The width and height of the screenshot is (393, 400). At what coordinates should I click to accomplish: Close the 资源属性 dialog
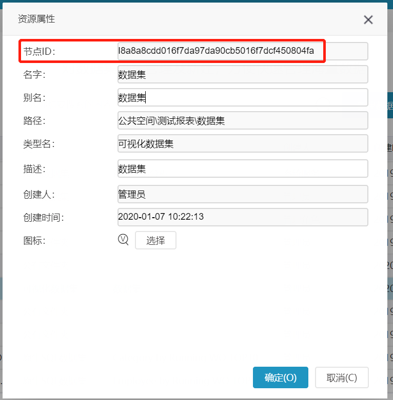click(x=368, y=19)
